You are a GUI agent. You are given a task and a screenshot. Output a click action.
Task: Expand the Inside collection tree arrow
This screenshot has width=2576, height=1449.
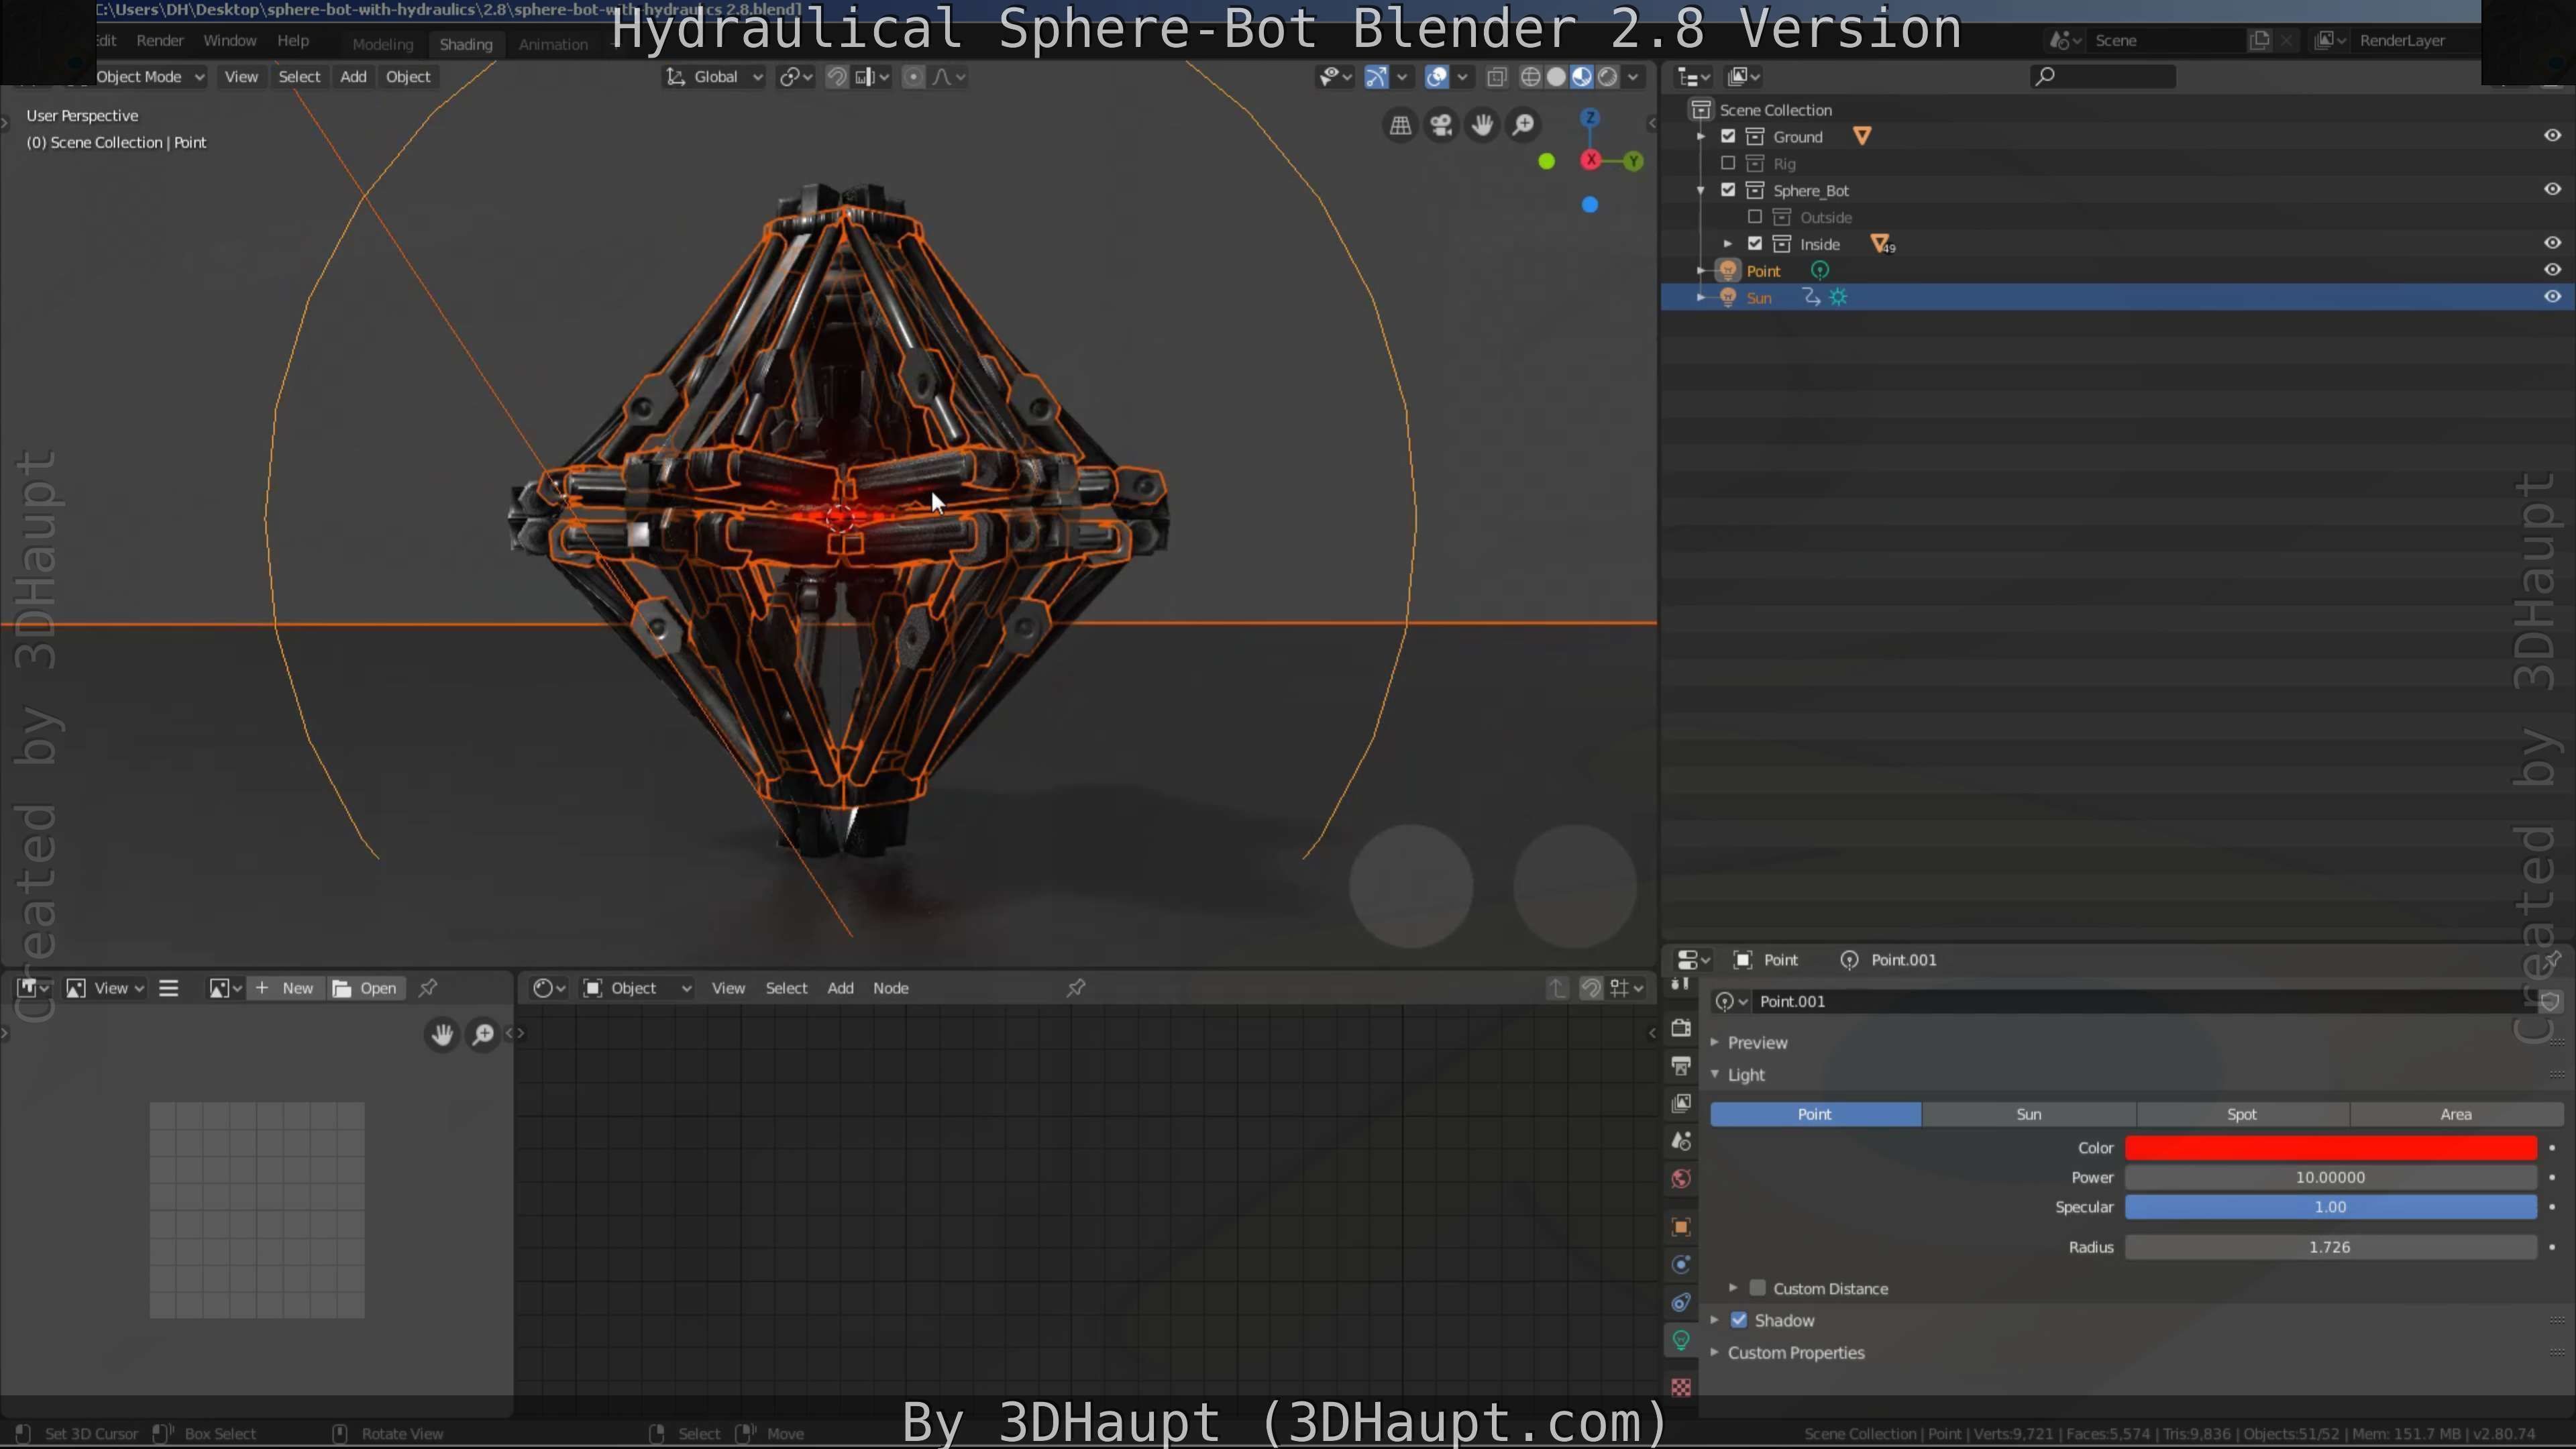[x=1728, y=244]
